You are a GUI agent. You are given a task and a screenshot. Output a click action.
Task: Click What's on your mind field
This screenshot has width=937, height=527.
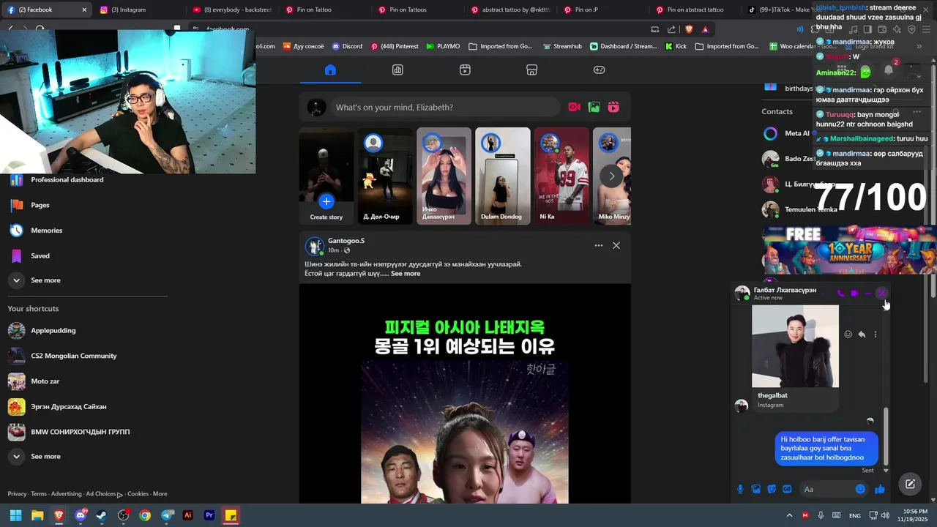click(444, 108)
